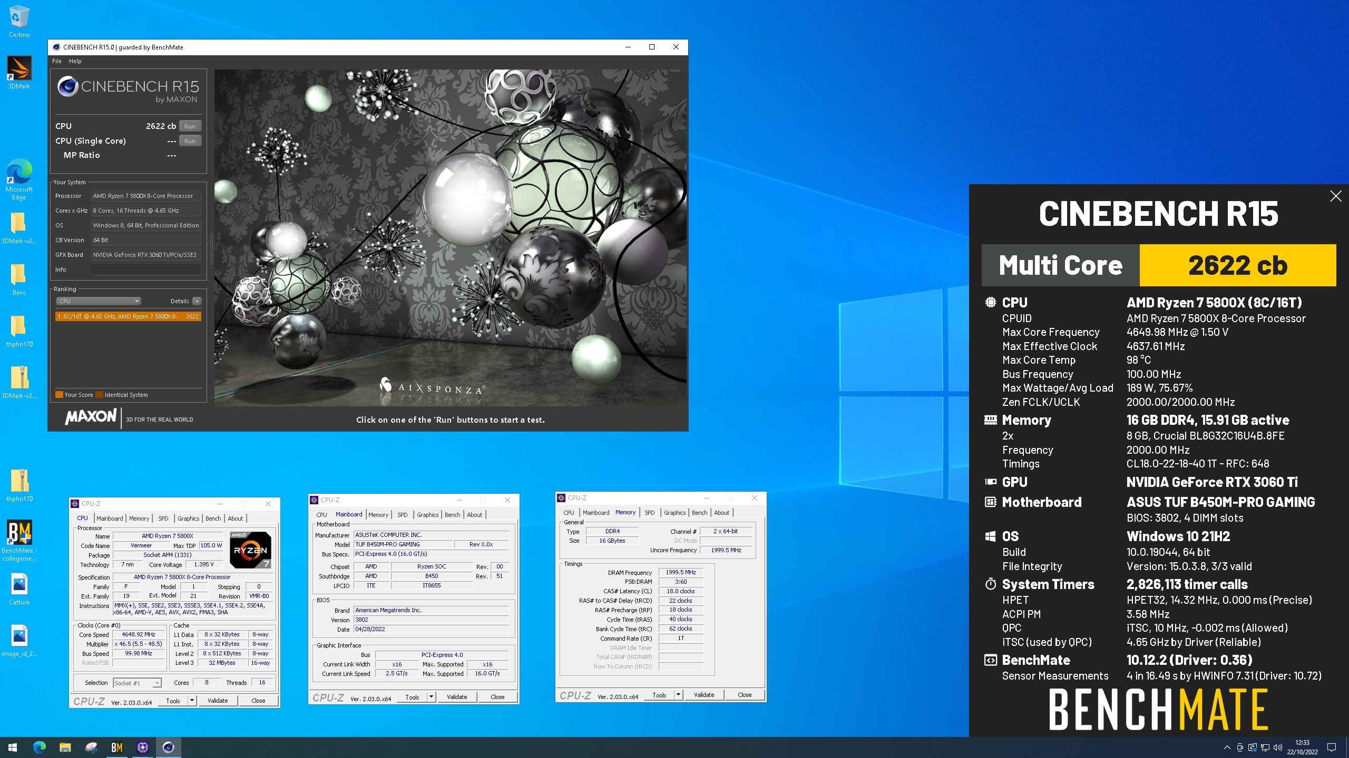Switch to CPU-Z in the taskbar
Viewport: 1349px width, 758px height.
pyautogui.click(x=142, y=747)
